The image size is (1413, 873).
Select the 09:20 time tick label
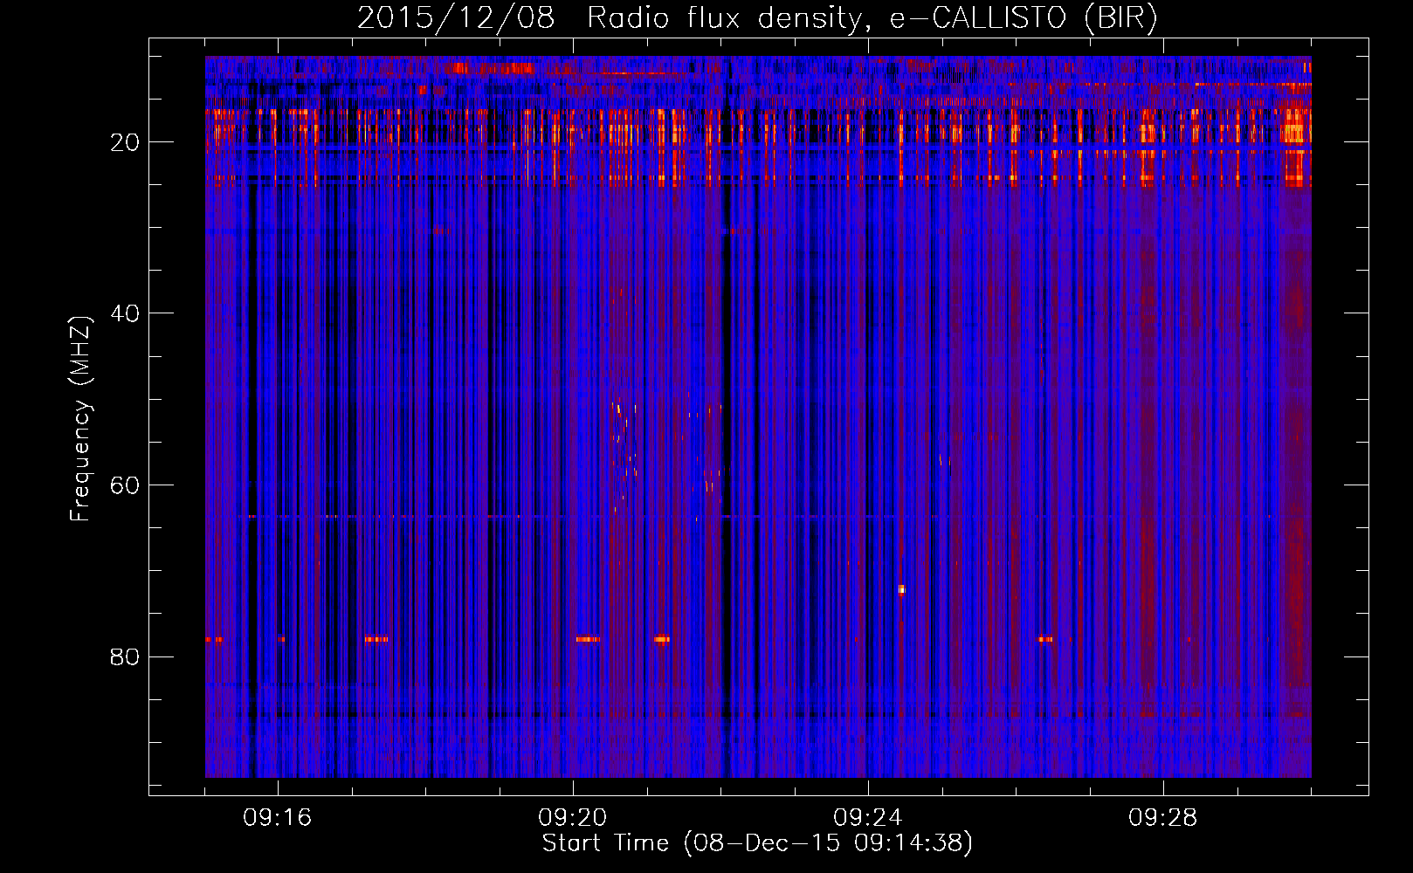pos(573,817)
